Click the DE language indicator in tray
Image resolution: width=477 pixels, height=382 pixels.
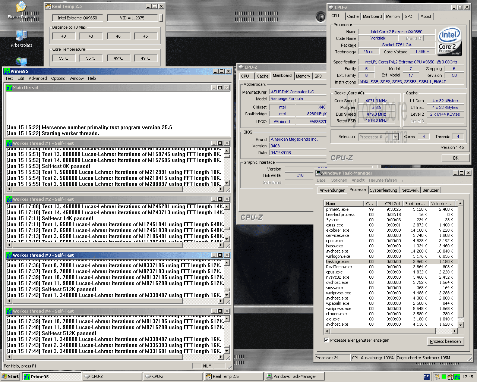pyautogui.click(x=426, y=377)
